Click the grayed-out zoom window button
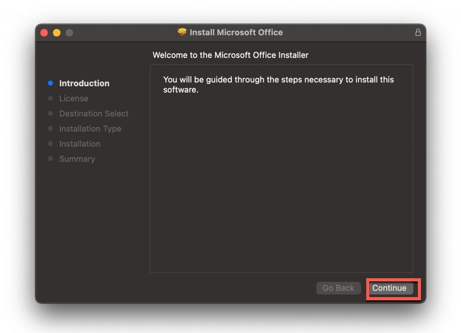Image resolution: width=461 pixels, height=333 pixels. [x=69, y=33]
